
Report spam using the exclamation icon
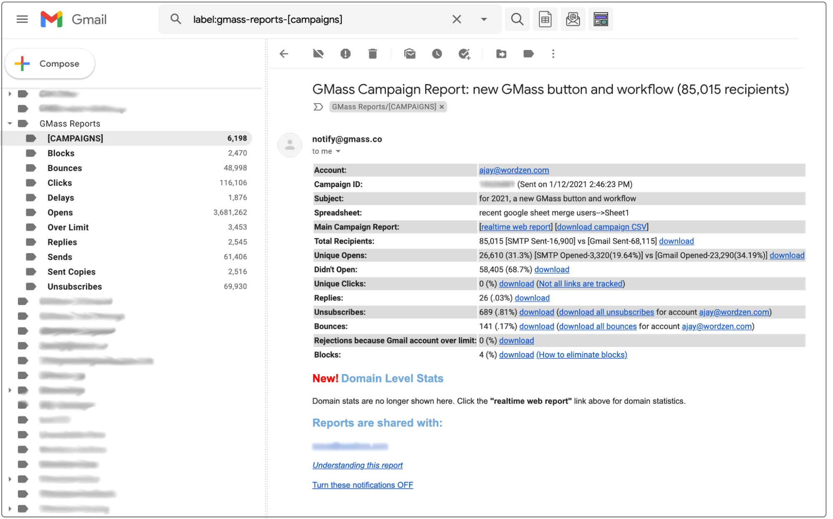tap(345, 54)
